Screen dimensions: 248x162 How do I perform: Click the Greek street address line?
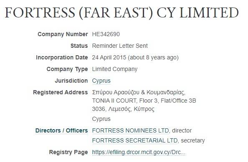click(139, 92)
